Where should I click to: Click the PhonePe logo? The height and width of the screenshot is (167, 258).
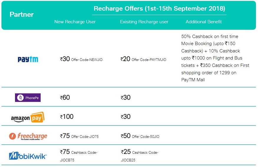[28, 97]
